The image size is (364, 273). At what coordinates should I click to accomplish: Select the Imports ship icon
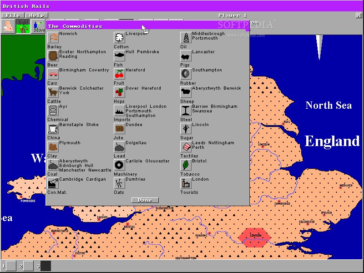point(120,111)
